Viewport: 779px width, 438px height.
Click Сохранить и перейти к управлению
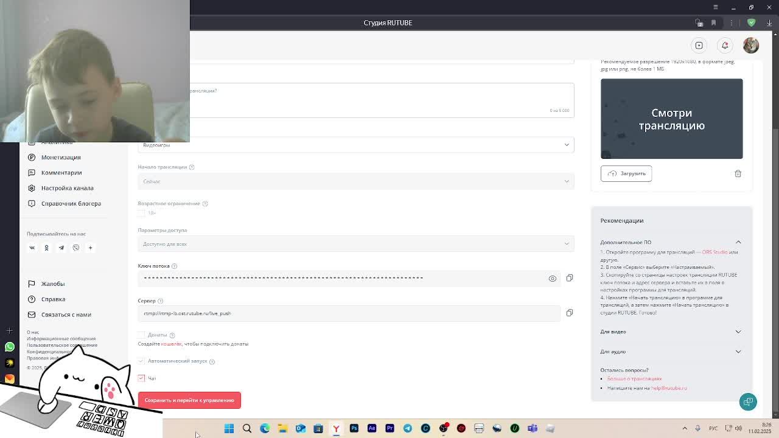[x=189, y=400]
